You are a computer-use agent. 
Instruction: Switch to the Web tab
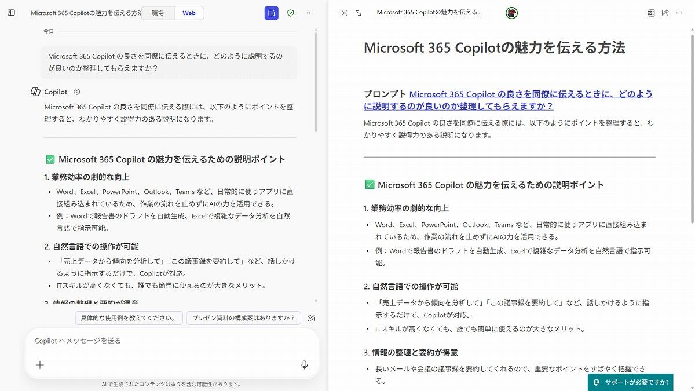click(189, 13)
